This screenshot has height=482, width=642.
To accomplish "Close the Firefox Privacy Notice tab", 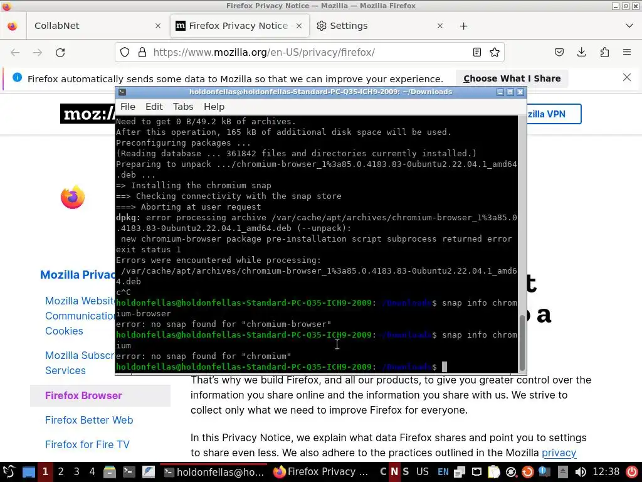I will [x=299, y=26].
